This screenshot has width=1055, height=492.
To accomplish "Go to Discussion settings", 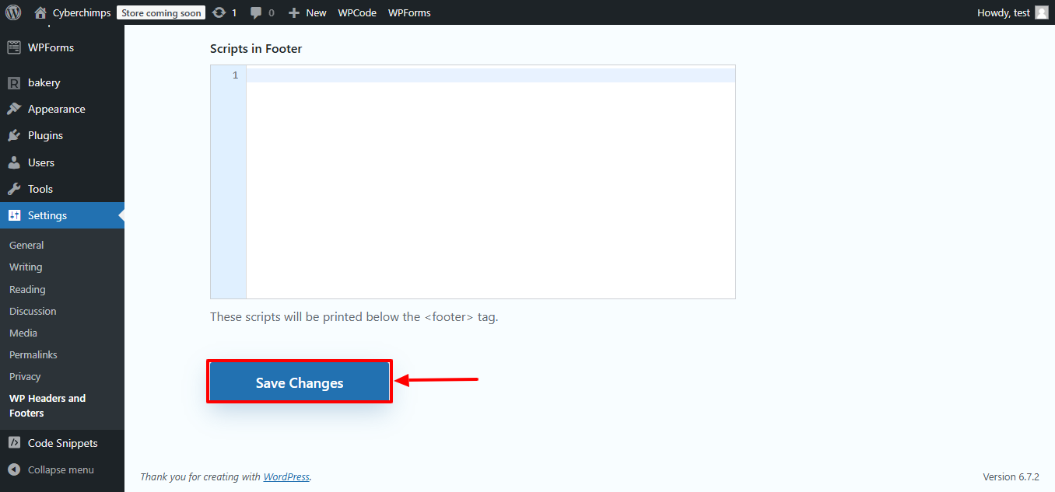I will (x=33, y=311).
